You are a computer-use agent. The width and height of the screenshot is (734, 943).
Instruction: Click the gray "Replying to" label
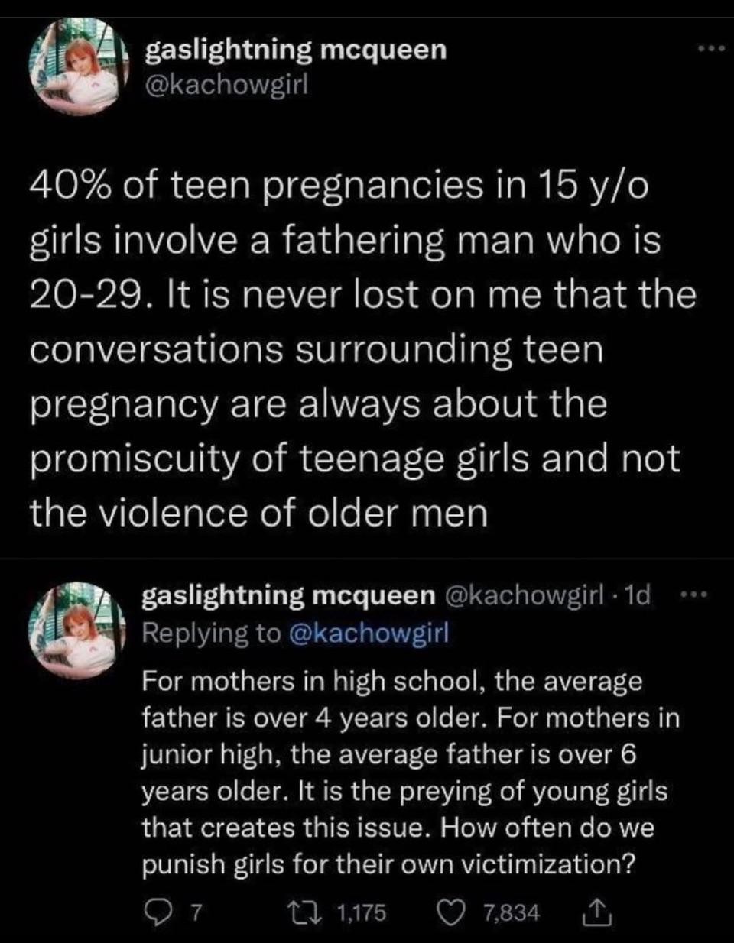pos(212,633)
